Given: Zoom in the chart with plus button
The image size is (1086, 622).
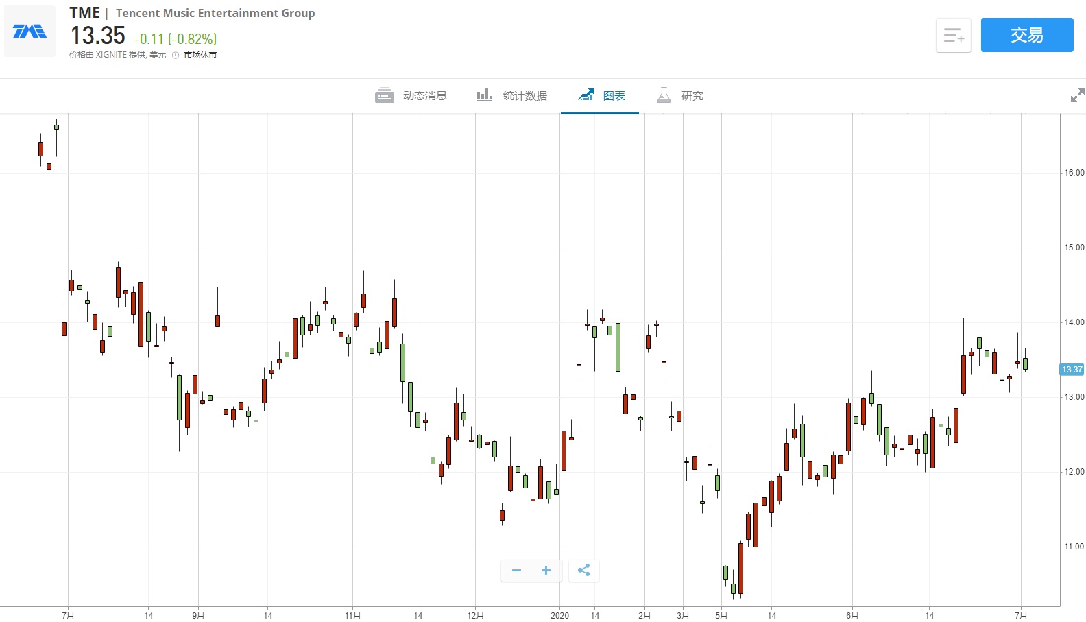Looking at the screenshot, I should [x=546, y=571].
